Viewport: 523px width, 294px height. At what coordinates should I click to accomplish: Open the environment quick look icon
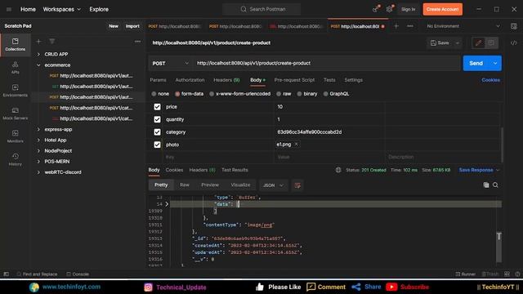[x=514, y=26]
